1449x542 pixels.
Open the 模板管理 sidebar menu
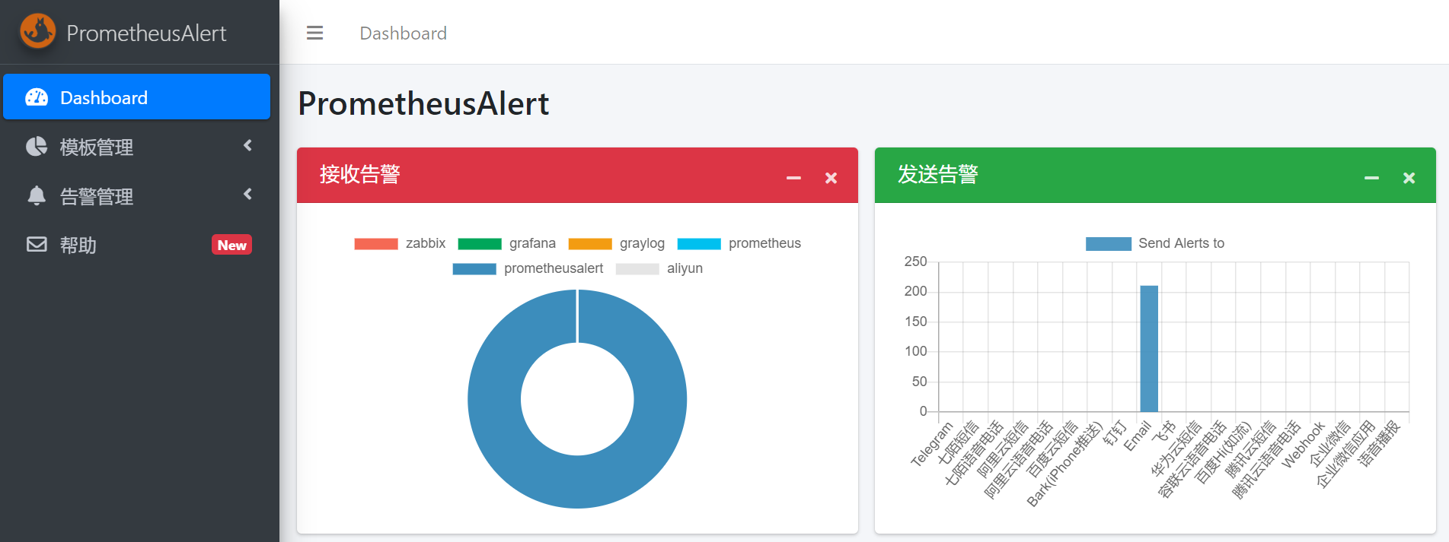click(137, 146)
